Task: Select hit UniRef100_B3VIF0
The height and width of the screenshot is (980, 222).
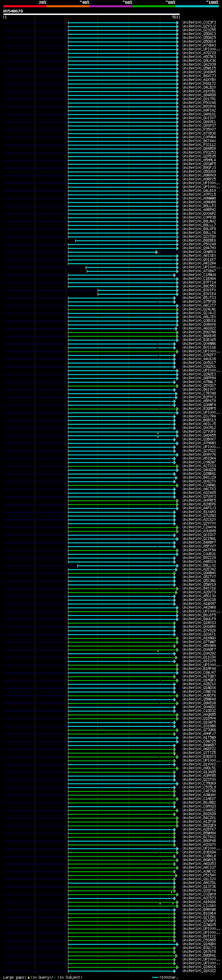Action: pos(199,290)
